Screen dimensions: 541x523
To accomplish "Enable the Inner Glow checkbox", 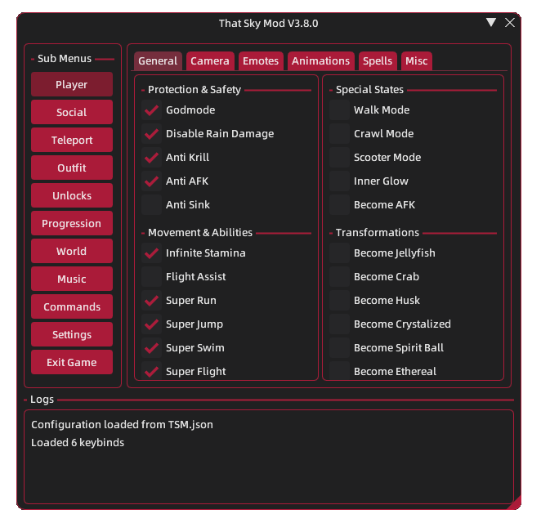I will [339, 181].
